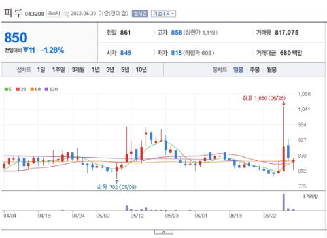Click the 코스닥 market badge
Viewport: 327px width, 238px height.
pyautogui.click(x=54, y=14)
